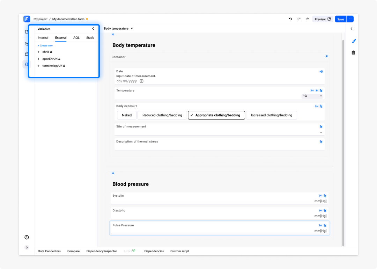Screen dimensions: 377x269
Task: Open the code view icon in top bar
Action: [307, 19]
